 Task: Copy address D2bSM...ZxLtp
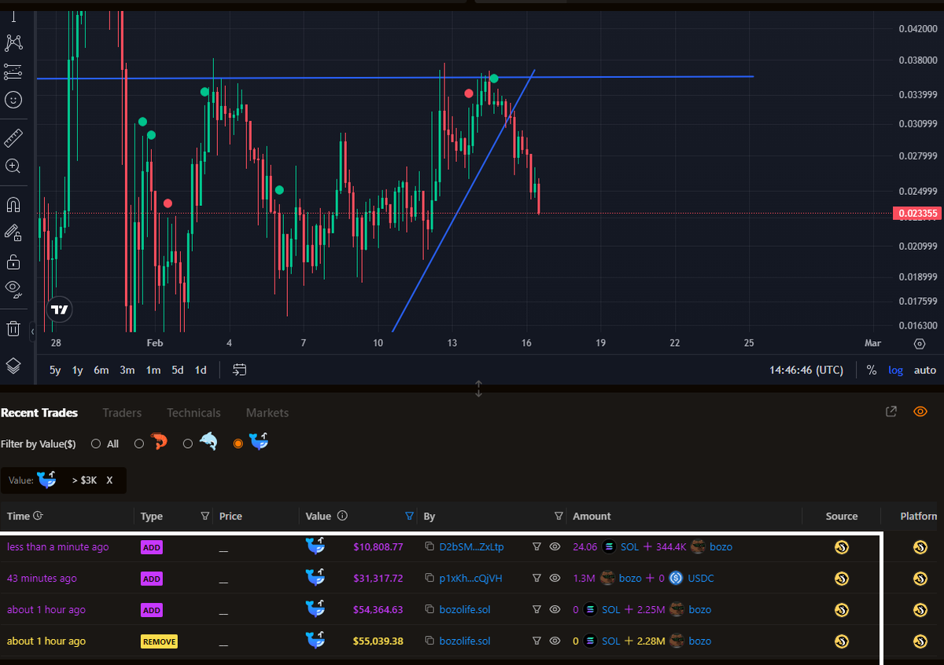[x=430, y=547]
